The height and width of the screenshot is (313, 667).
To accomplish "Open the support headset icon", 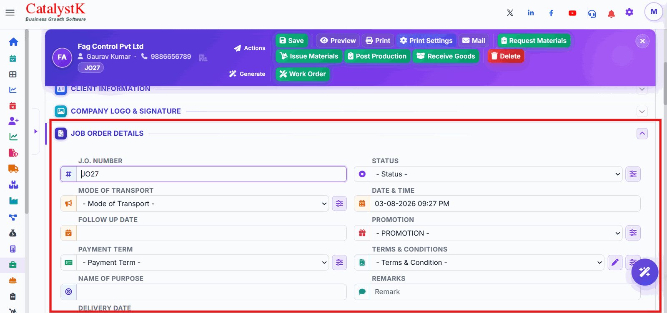I will [x=592, y=14].
